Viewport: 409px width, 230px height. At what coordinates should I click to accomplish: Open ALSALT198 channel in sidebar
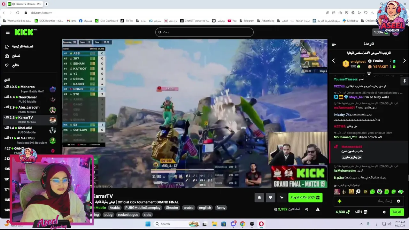[x=30, y=140]
